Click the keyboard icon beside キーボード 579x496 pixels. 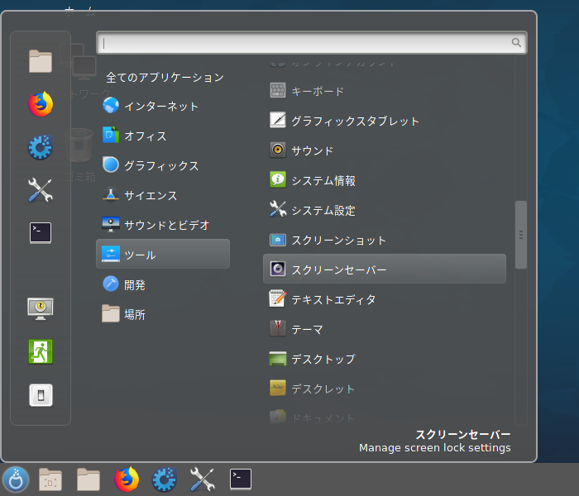[x=278, y=90]
